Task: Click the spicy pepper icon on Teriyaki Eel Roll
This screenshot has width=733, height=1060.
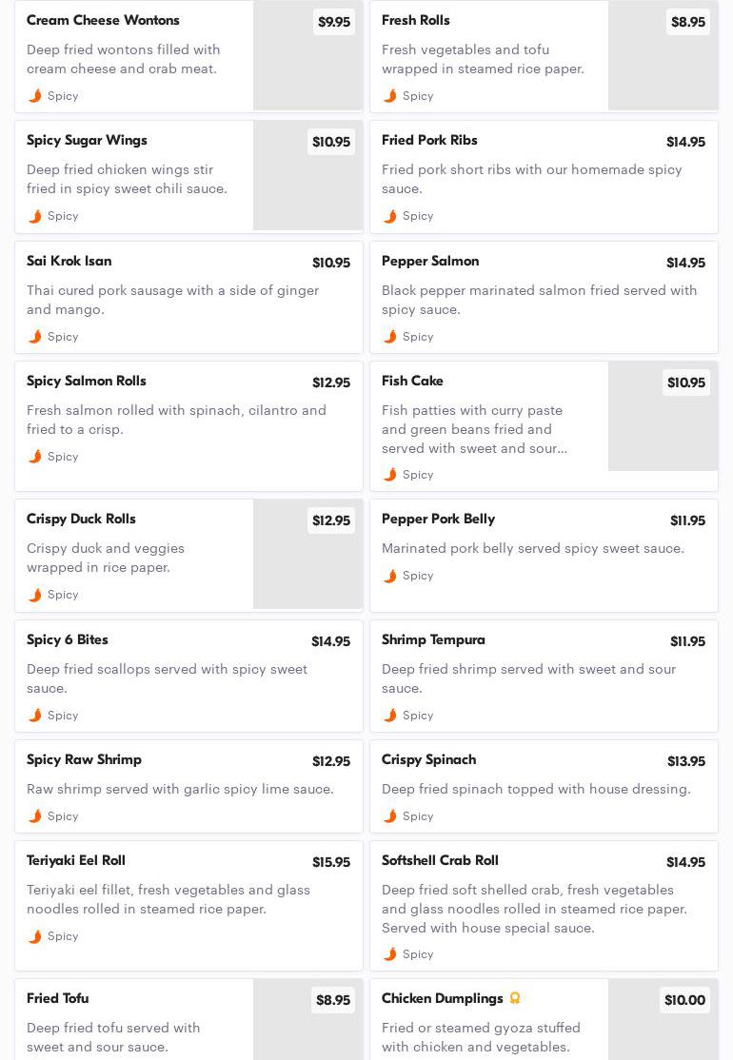Action: tap(35, 936)
